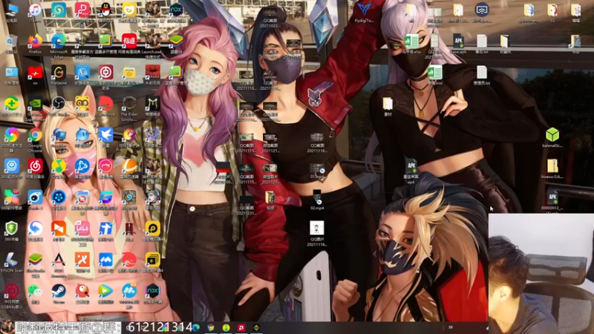Launch the WeChat green bubble icon
This screenshot has height=334, width=594.
tap(35, 293)
